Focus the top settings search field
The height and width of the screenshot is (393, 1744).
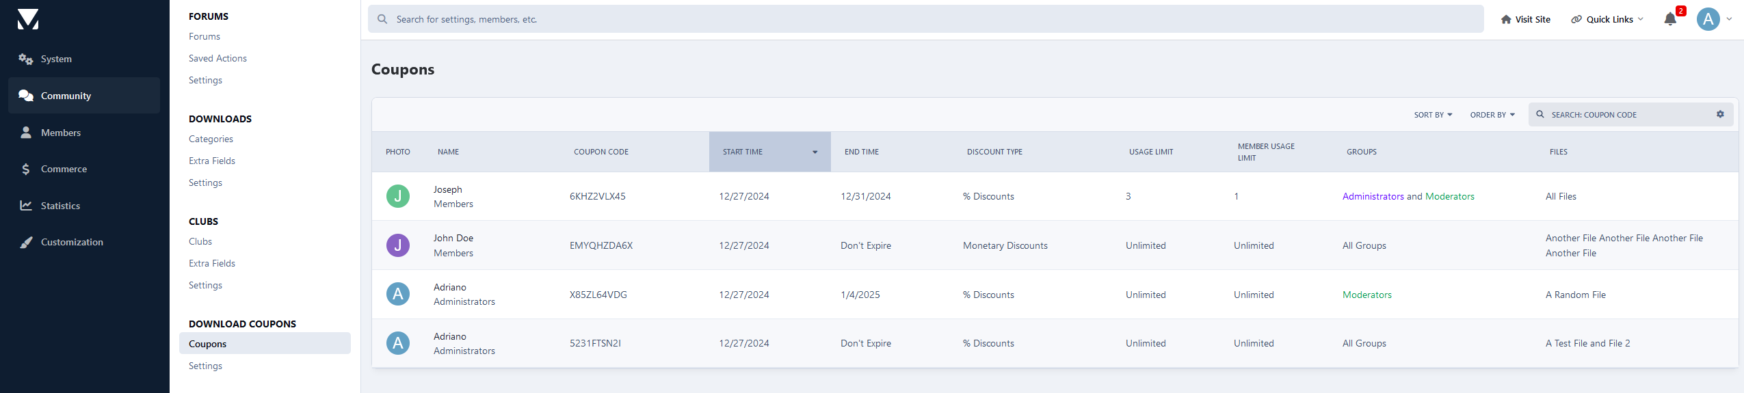(x=925, y=19)
